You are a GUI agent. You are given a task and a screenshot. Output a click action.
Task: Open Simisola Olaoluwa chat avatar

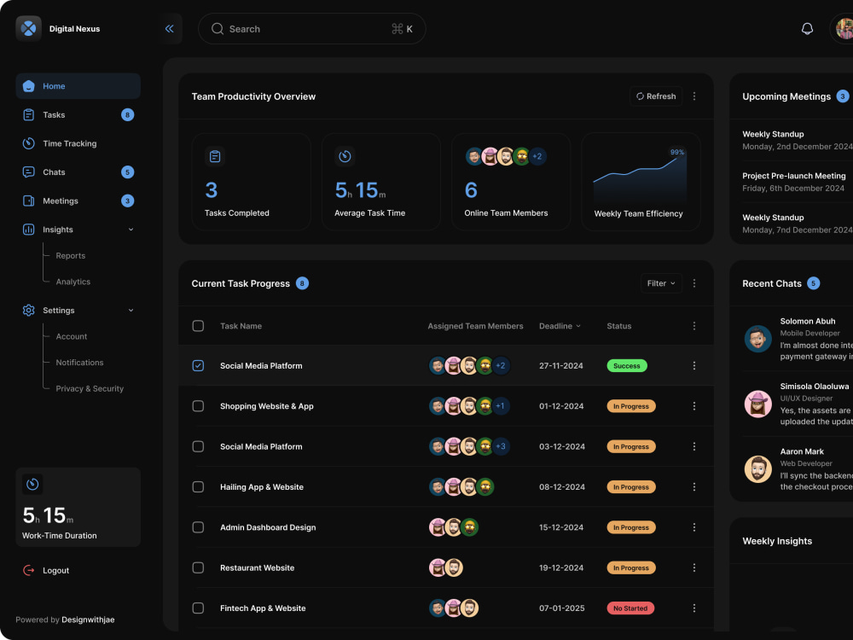tap(757, 404)
